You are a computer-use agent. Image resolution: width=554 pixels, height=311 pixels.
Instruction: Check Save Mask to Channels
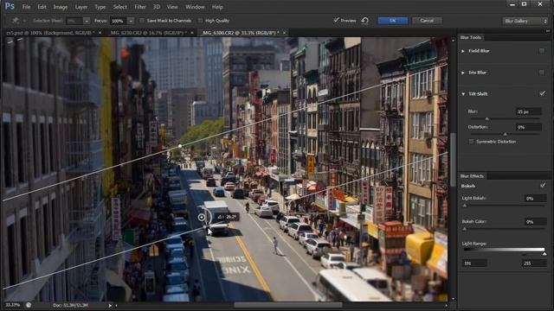pos(142,21)
